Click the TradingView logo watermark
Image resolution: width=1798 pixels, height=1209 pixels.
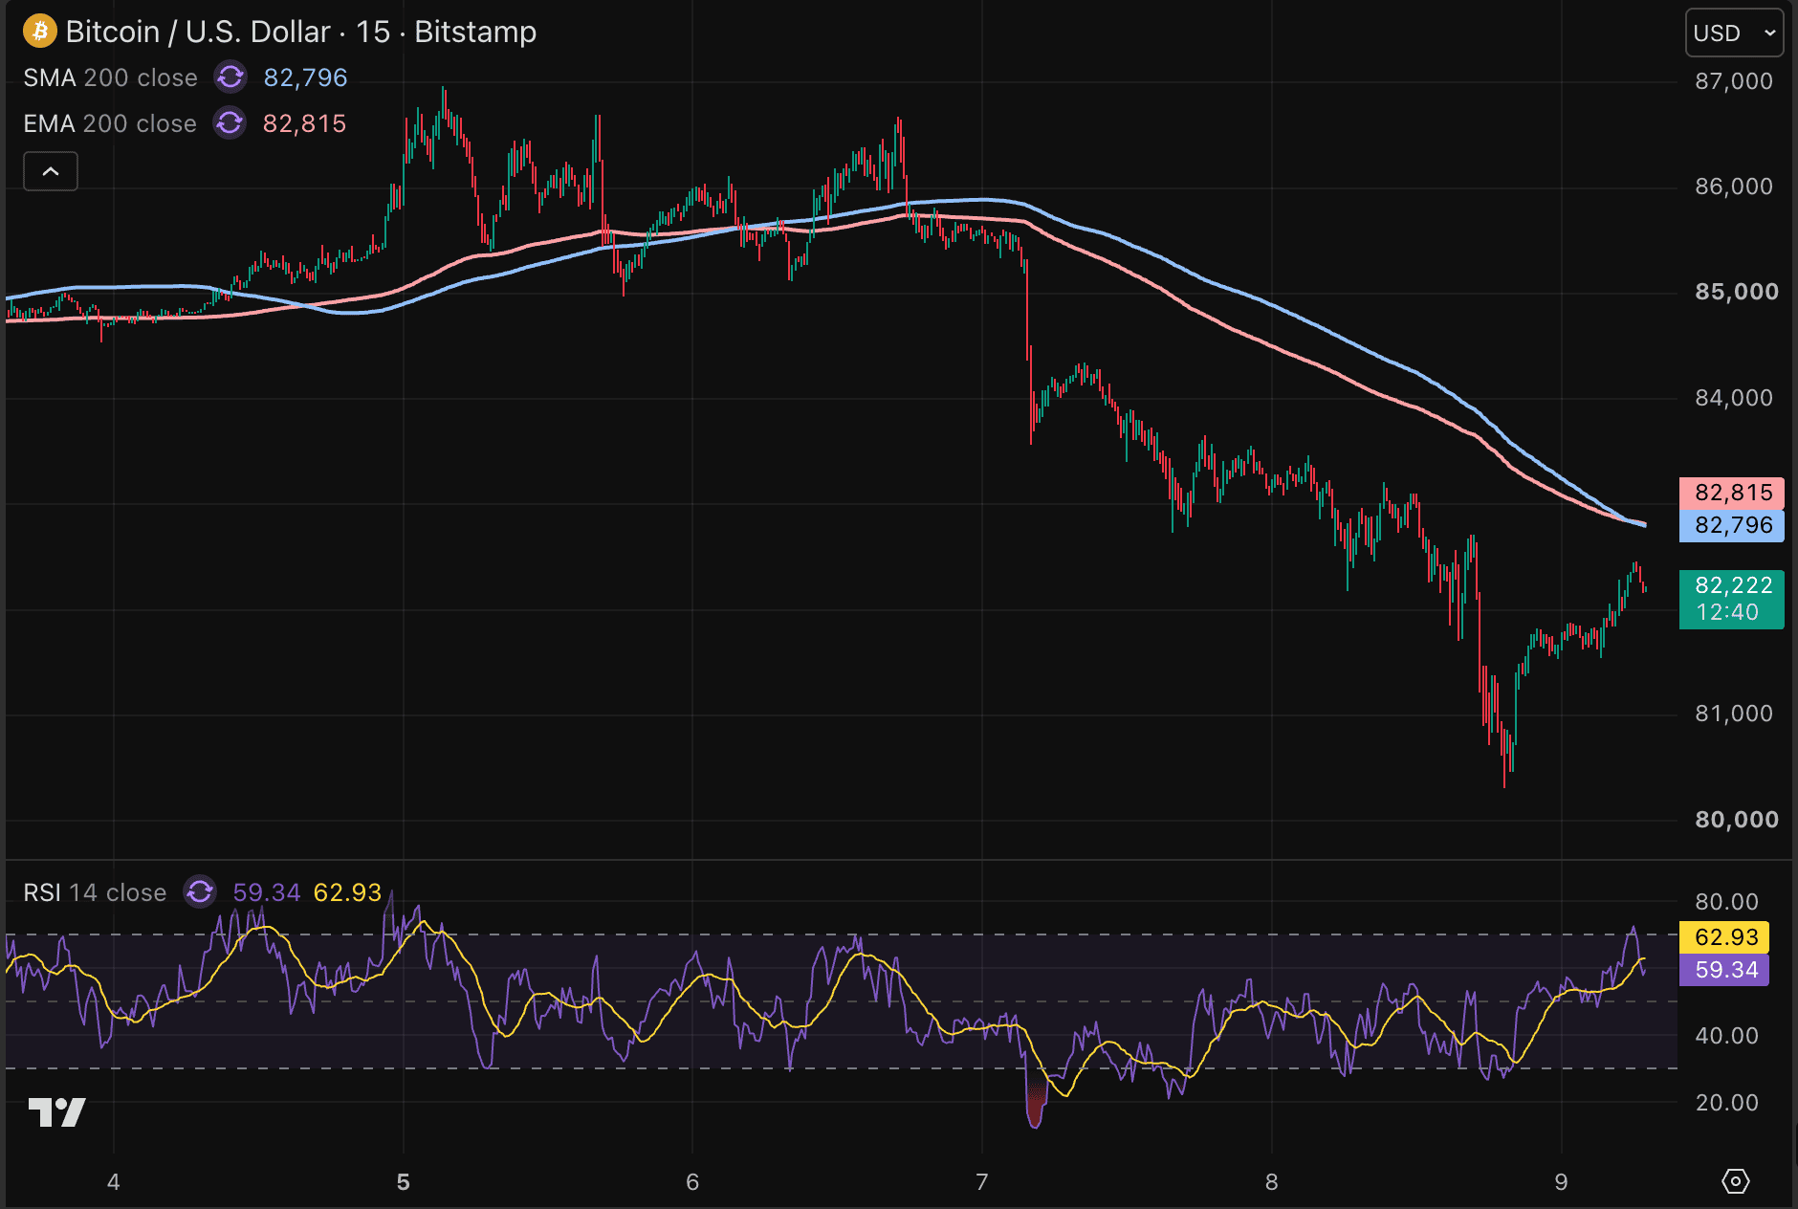point(57,1112)
